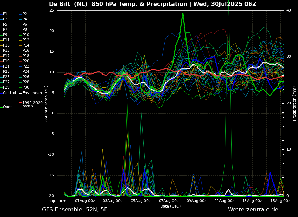This screenshot has height=217, width=298.
Task: Click legend entry P27
Action: tap(6, 82)
